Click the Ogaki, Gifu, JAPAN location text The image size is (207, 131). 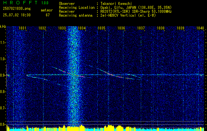[x=136, y=8]
